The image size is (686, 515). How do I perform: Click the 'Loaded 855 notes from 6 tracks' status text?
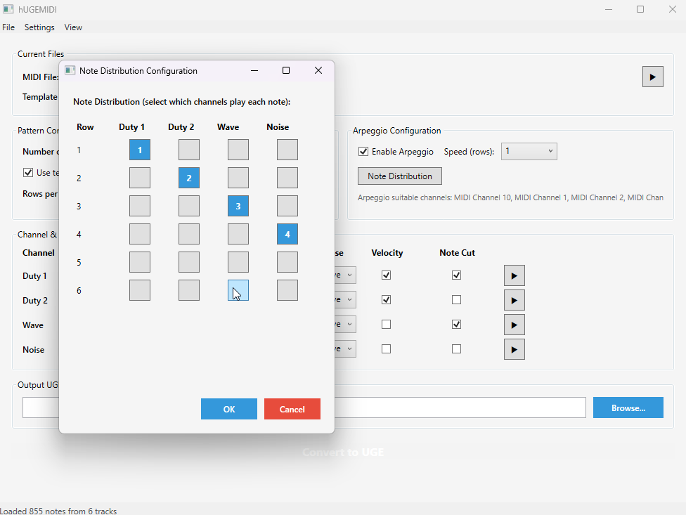tap(58, 511)
